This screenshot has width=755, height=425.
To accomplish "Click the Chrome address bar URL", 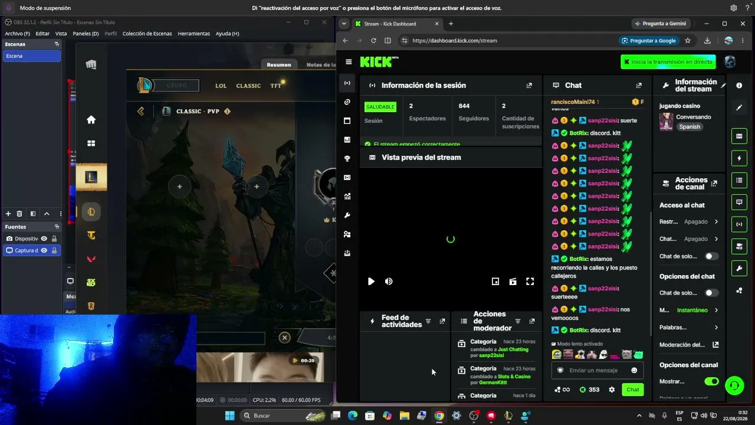I will [455, 41].
